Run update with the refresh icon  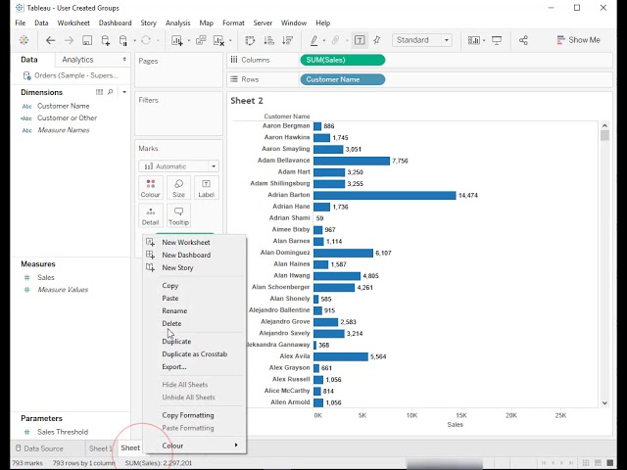pos(146,40)
